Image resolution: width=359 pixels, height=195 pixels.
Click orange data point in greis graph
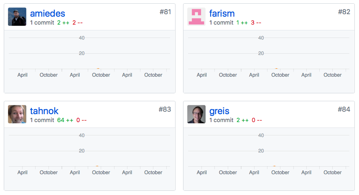(274, 166)
